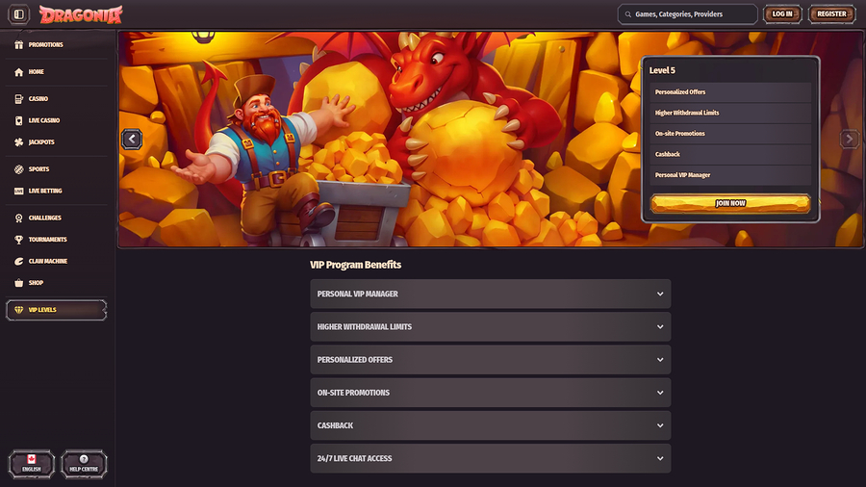
Task: Toggle the sidebar collapse icon
Action: (x=19, y=14)
